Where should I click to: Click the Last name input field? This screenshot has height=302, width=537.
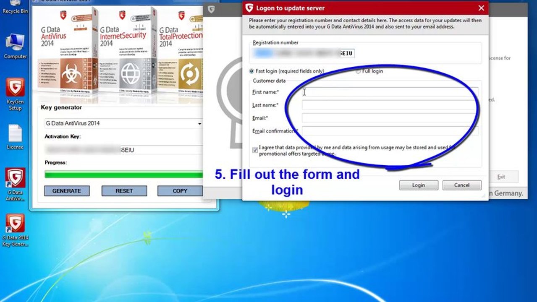pyautogui.click(x=390, y=105)
